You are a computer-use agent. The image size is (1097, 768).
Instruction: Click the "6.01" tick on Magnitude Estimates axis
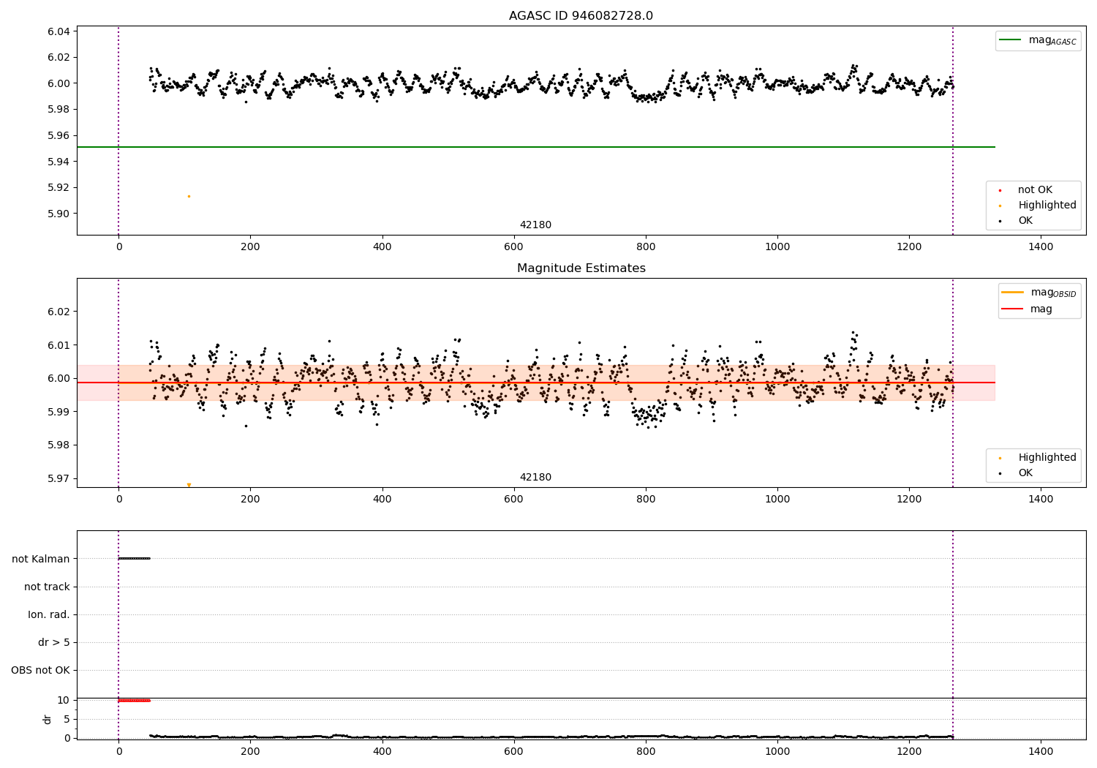click(x=59, y=345)
